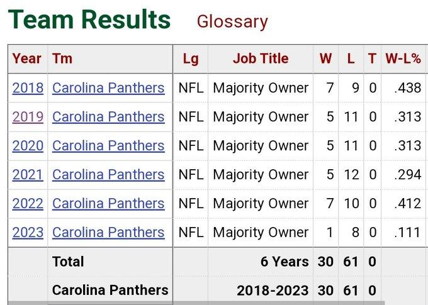
Task: Click Carolina Panthers link in 2021 row
Action: point(108,175)
